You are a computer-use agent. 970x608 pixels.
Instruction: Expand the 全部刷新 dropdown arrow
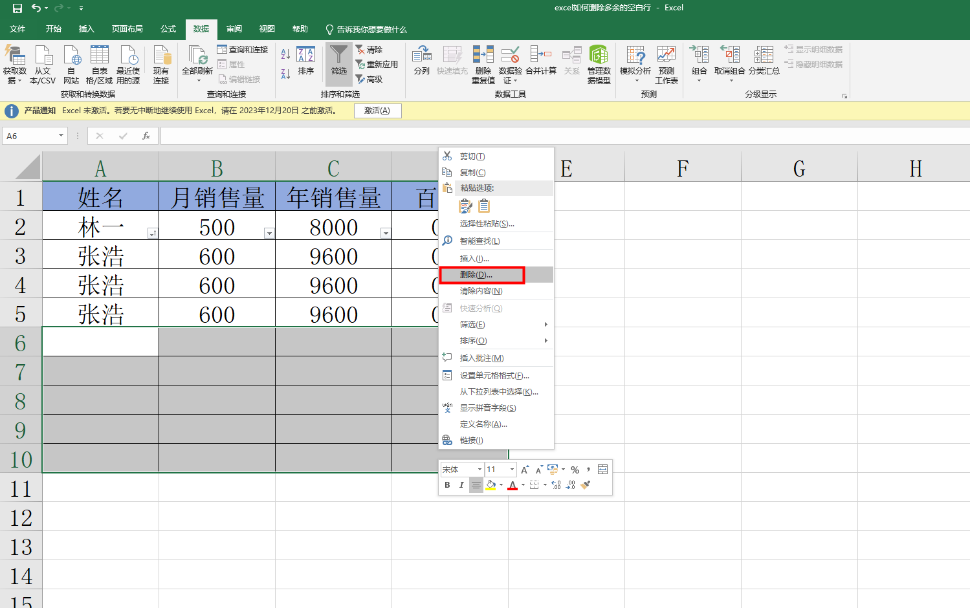pyautogui.click(x=198, y=81)
